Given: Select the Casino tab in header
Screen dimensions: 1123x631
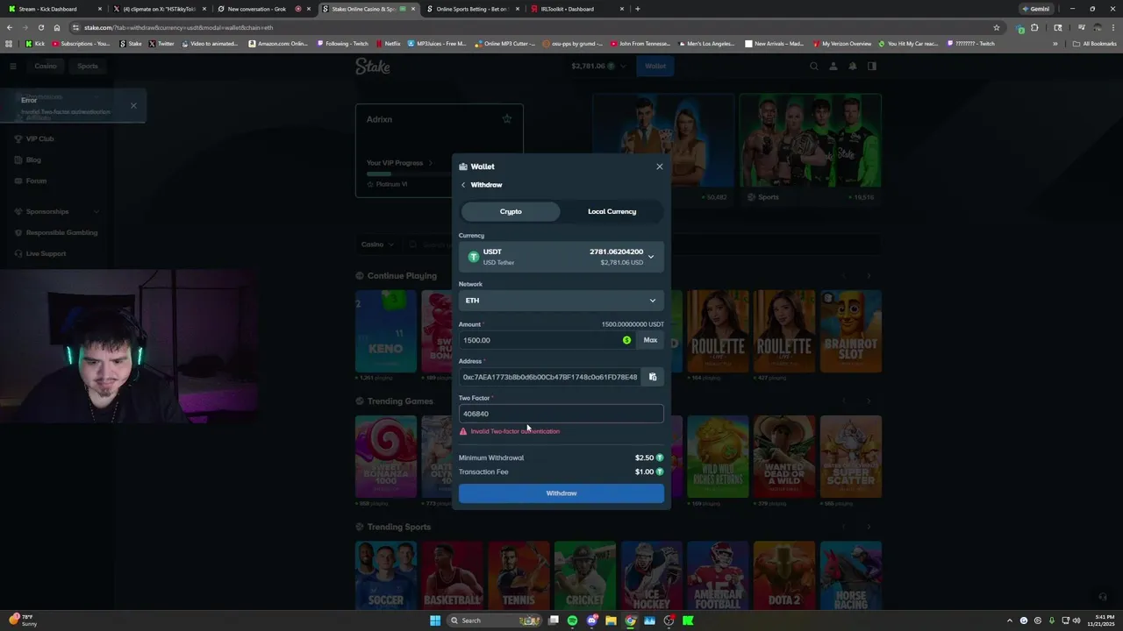Looking at the screenshot, I should coord(46,66).
